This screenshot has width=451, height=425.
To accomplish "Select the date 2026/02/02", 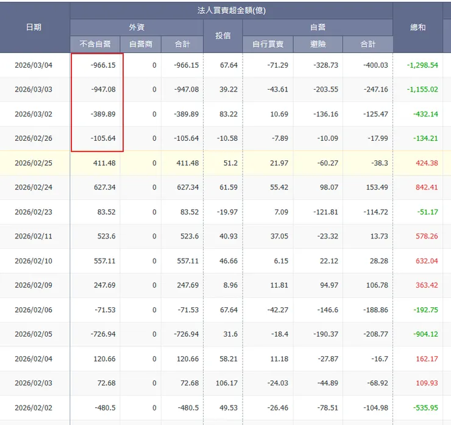I will pyautogui.click(x=34, y=408).
